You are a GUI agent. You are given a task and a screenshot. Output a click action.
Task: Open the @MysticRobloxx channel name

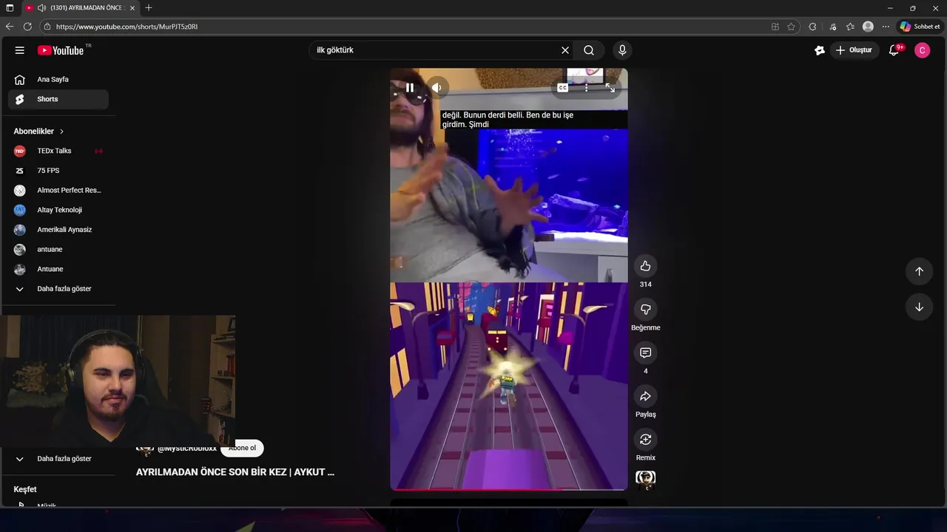click(187, 448)
